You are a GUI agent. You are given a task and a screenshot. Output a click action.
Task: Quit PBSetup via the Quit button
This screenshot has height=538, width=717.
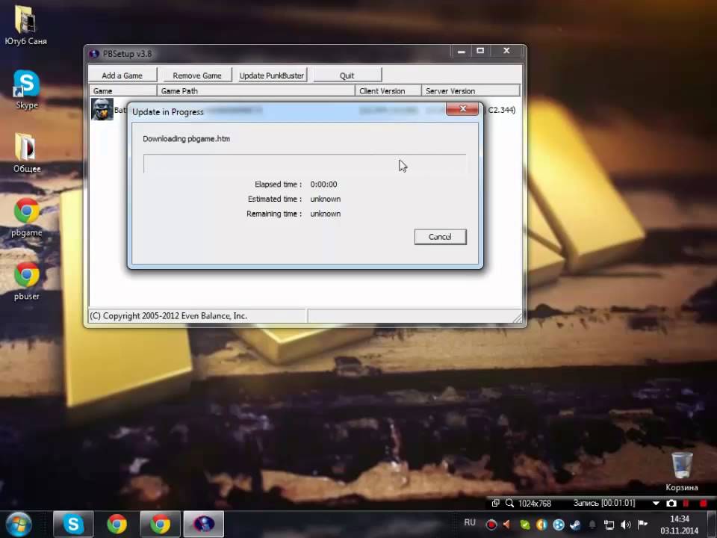347,75
